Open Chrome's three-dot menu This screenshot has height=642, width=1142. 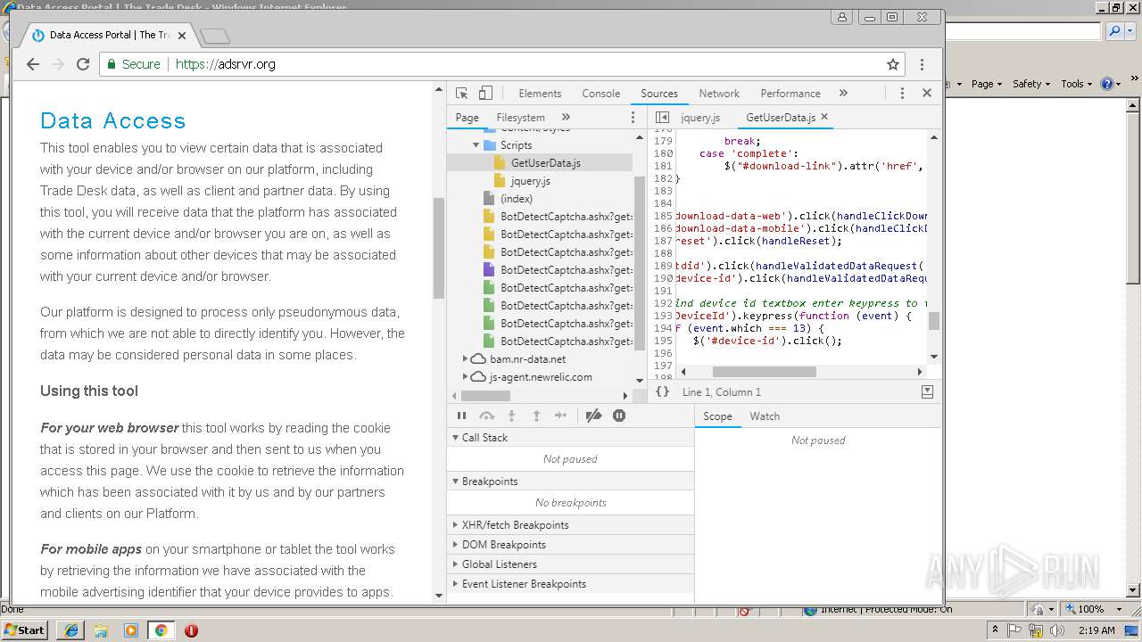click(x=922, y=64)
